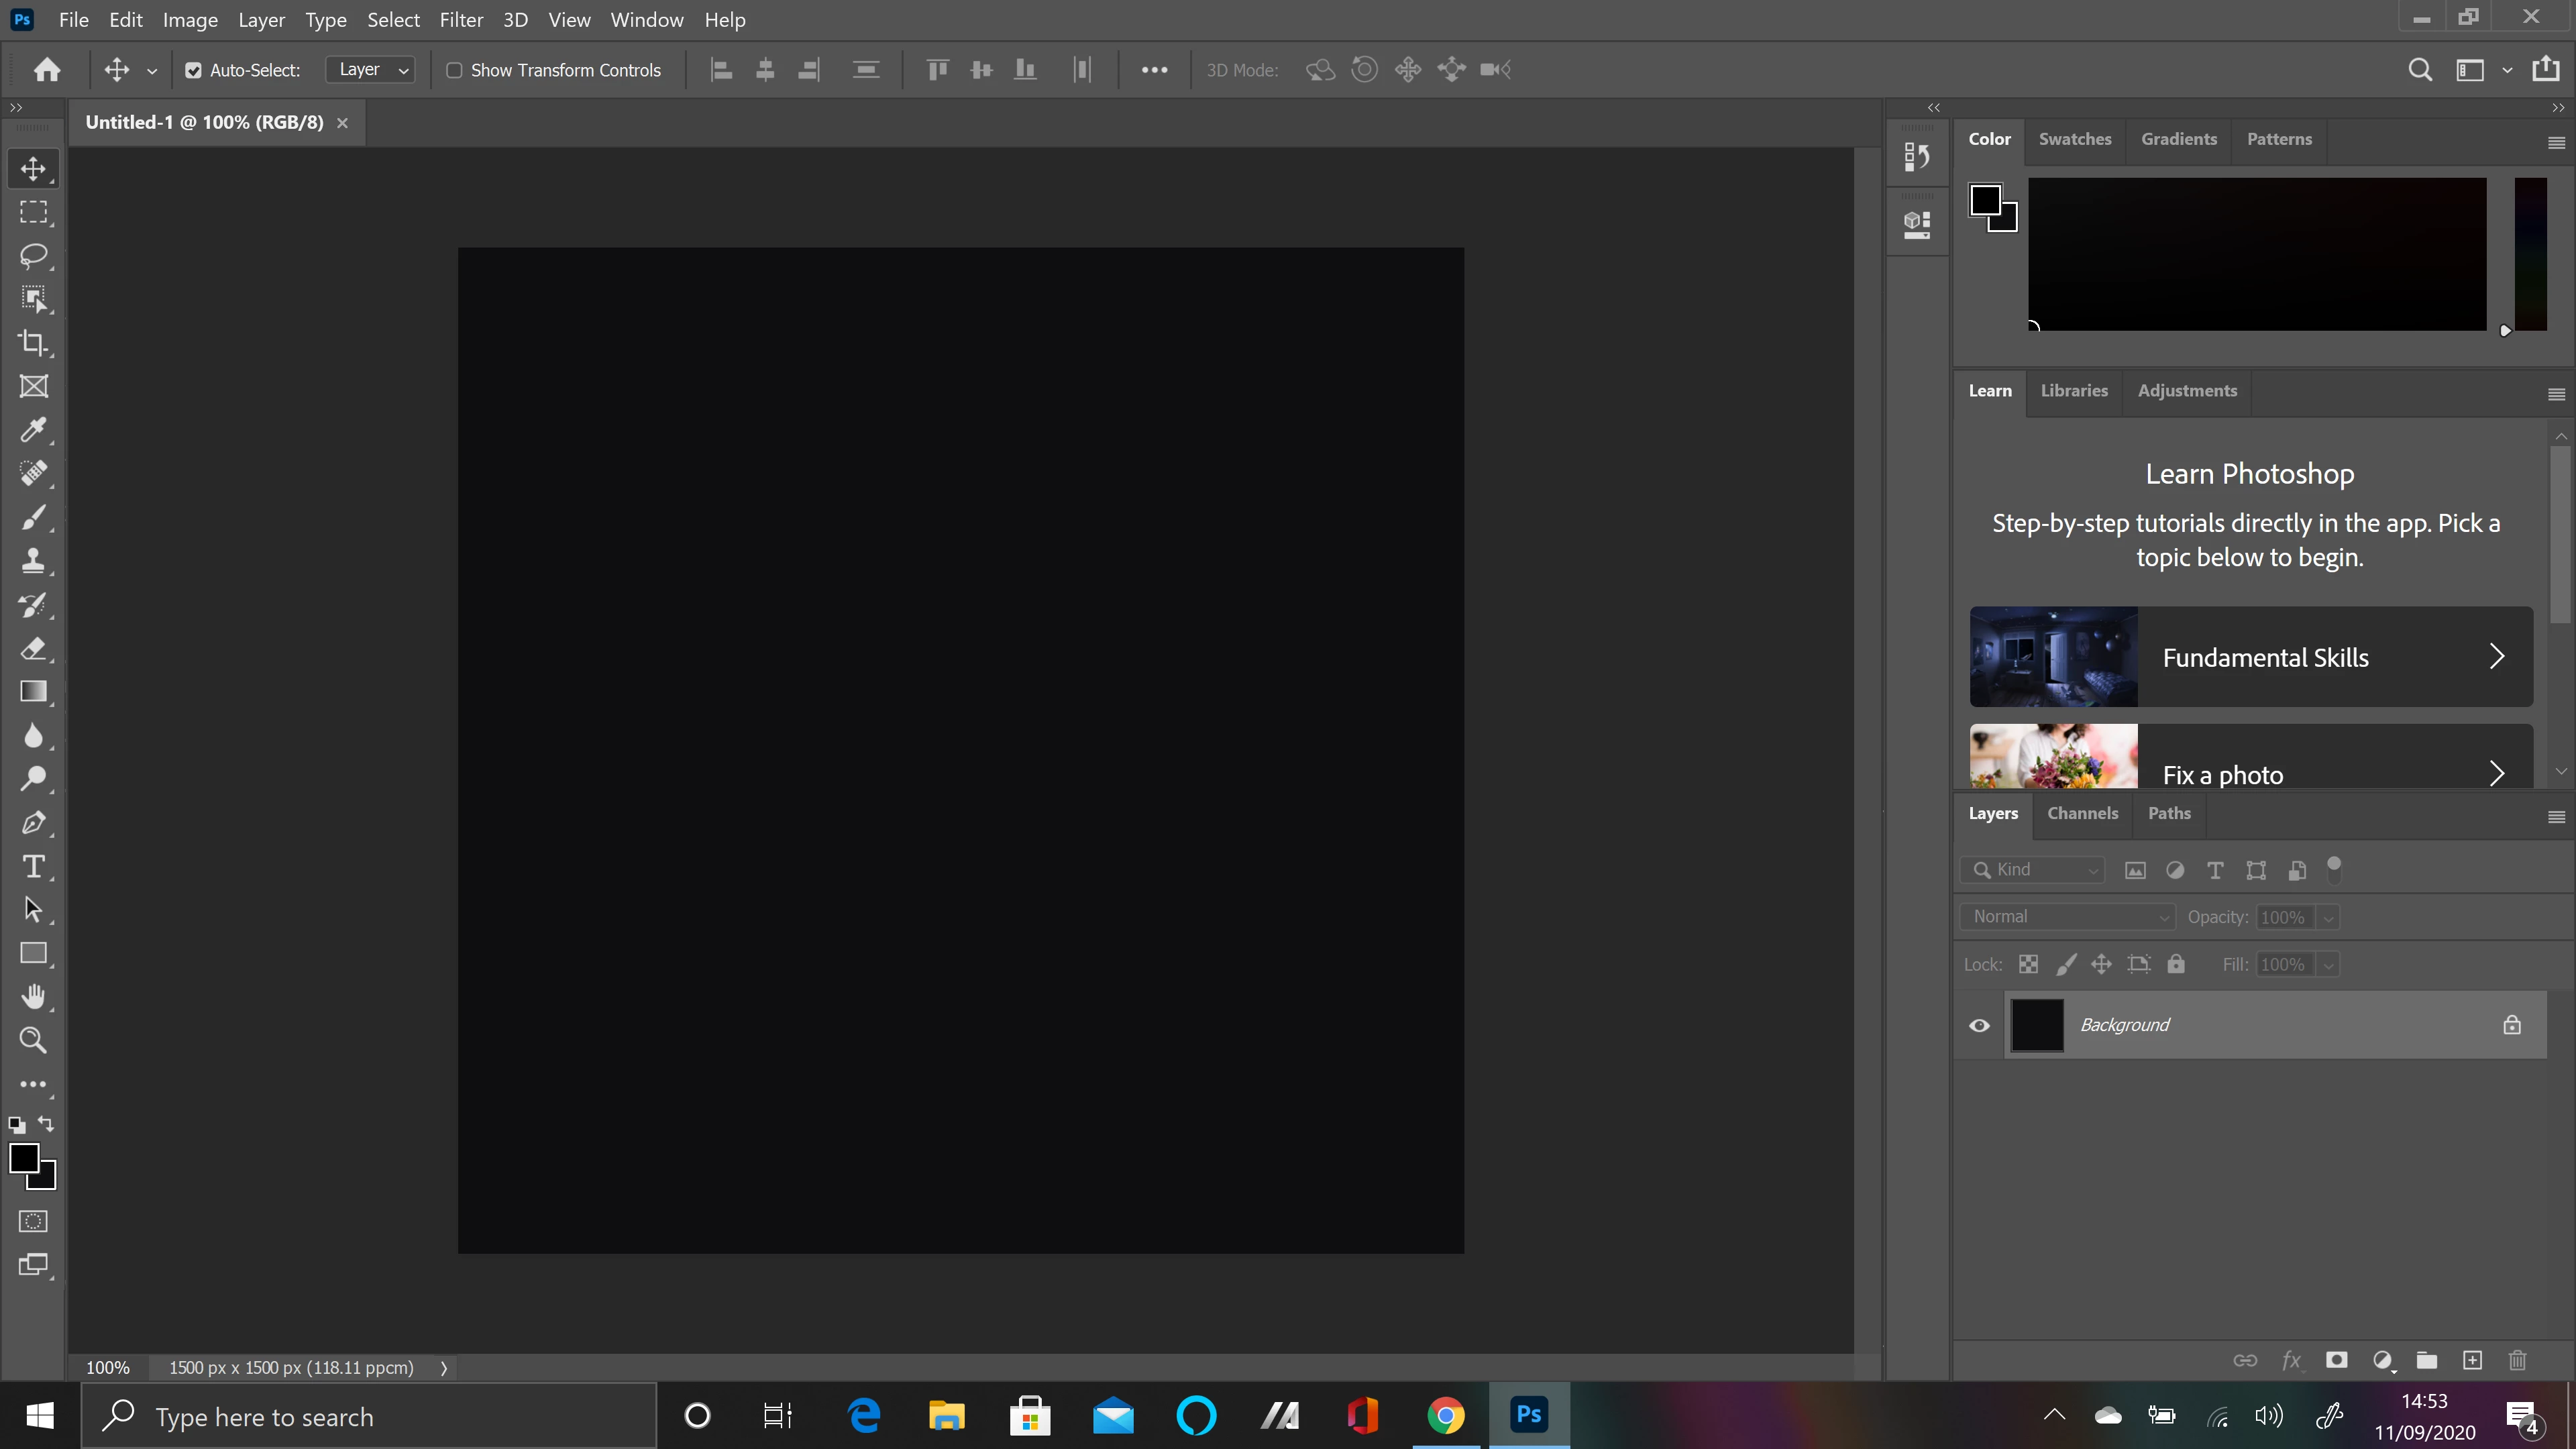Screen dimensions: 2576x1449
Task: Open the Filter menu
Action: coord(461,20)
